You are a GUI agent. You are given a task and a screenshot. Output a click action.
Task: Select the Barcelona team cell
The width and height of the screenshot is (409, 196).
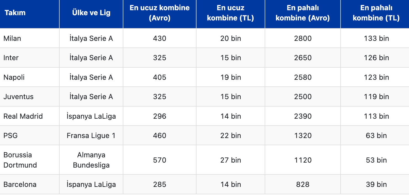pos(20,184)
